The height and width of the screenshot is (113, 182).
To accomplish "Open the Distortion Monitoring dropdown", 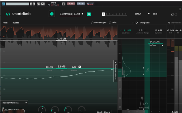I will [15, 103].
